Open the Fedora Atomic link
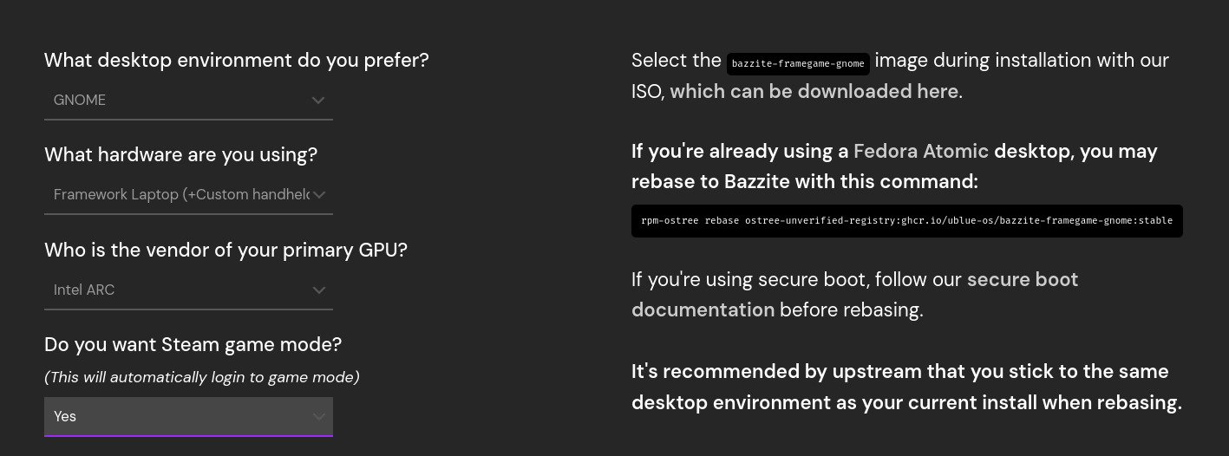The height and width of the screenshot is (456, 1229). pos(920,151)
